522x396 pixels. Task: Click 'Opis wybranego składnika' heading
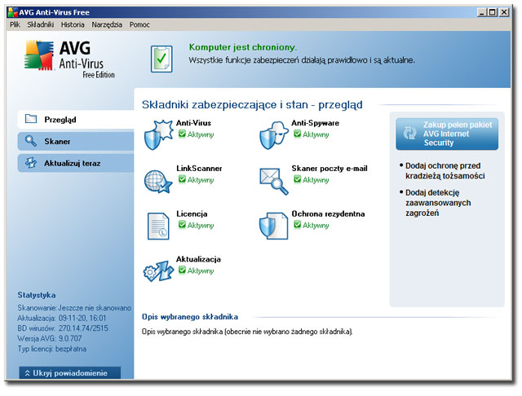(190, 317)
